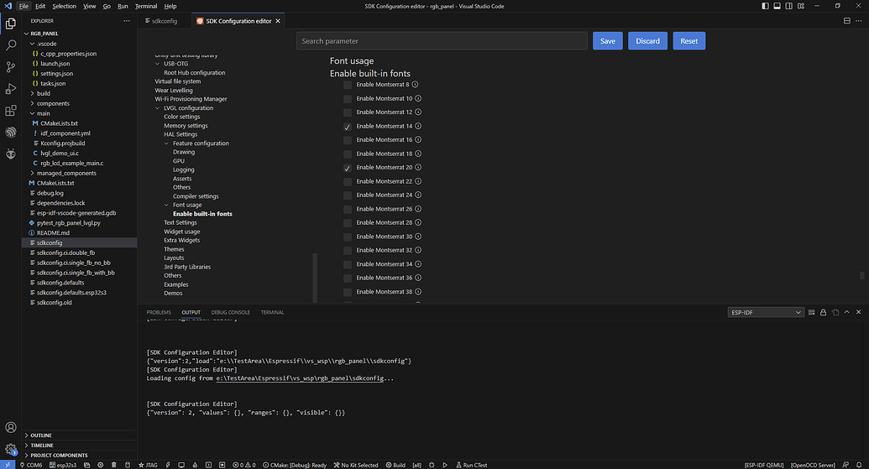
Task: Open the ESP-IDF output channel dropdown
Action: pos(764,312)
